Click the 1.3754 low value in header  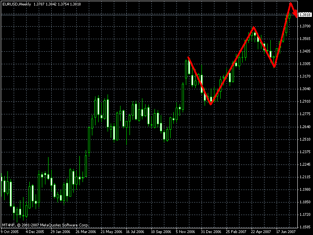[63, 4]
